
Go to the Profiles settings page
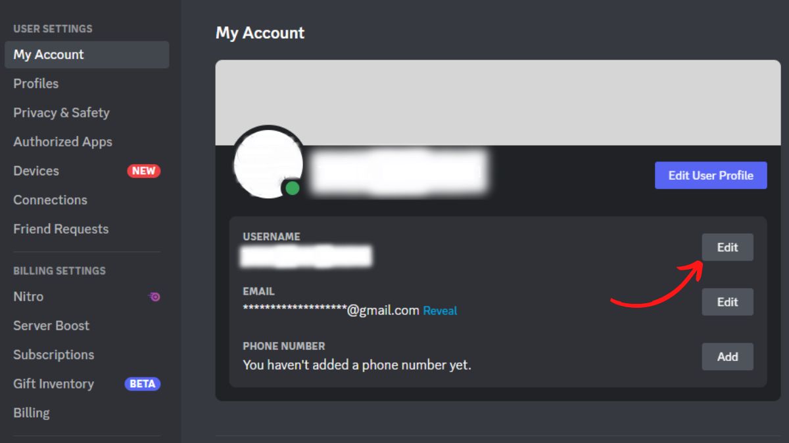tap(36, 83)
